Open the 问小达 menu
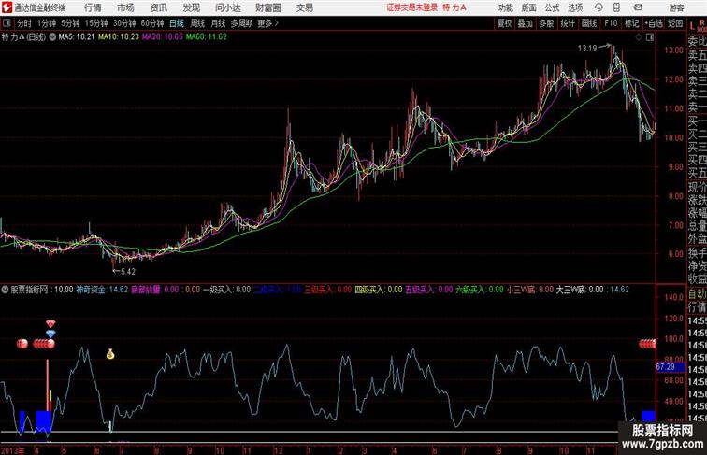The width and height of the screenshot is (707, 455). point(228,7)
